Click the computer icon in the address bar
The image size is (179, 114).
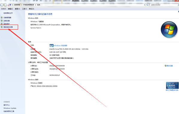coord(10,5)
